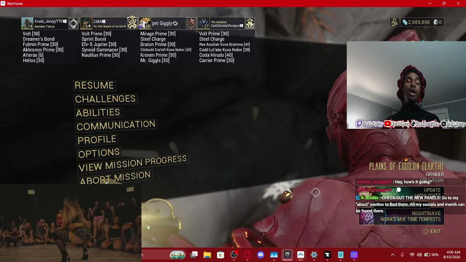Switch to Warframe in the taskbar
Image resolution: width=466 pixels, height=262 pixels.
click(x=301, y=255)
